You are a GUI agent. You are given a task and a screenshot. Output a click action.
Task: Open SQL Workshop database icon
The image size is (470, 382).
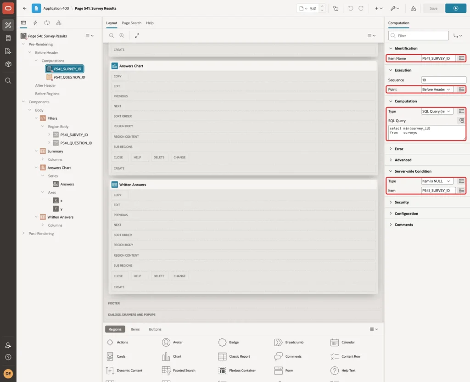click(x=8, y=38)
